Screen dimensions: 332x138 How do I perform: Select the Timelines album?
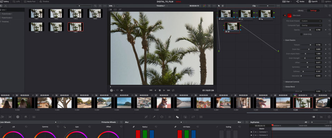(x=12, y=21)
